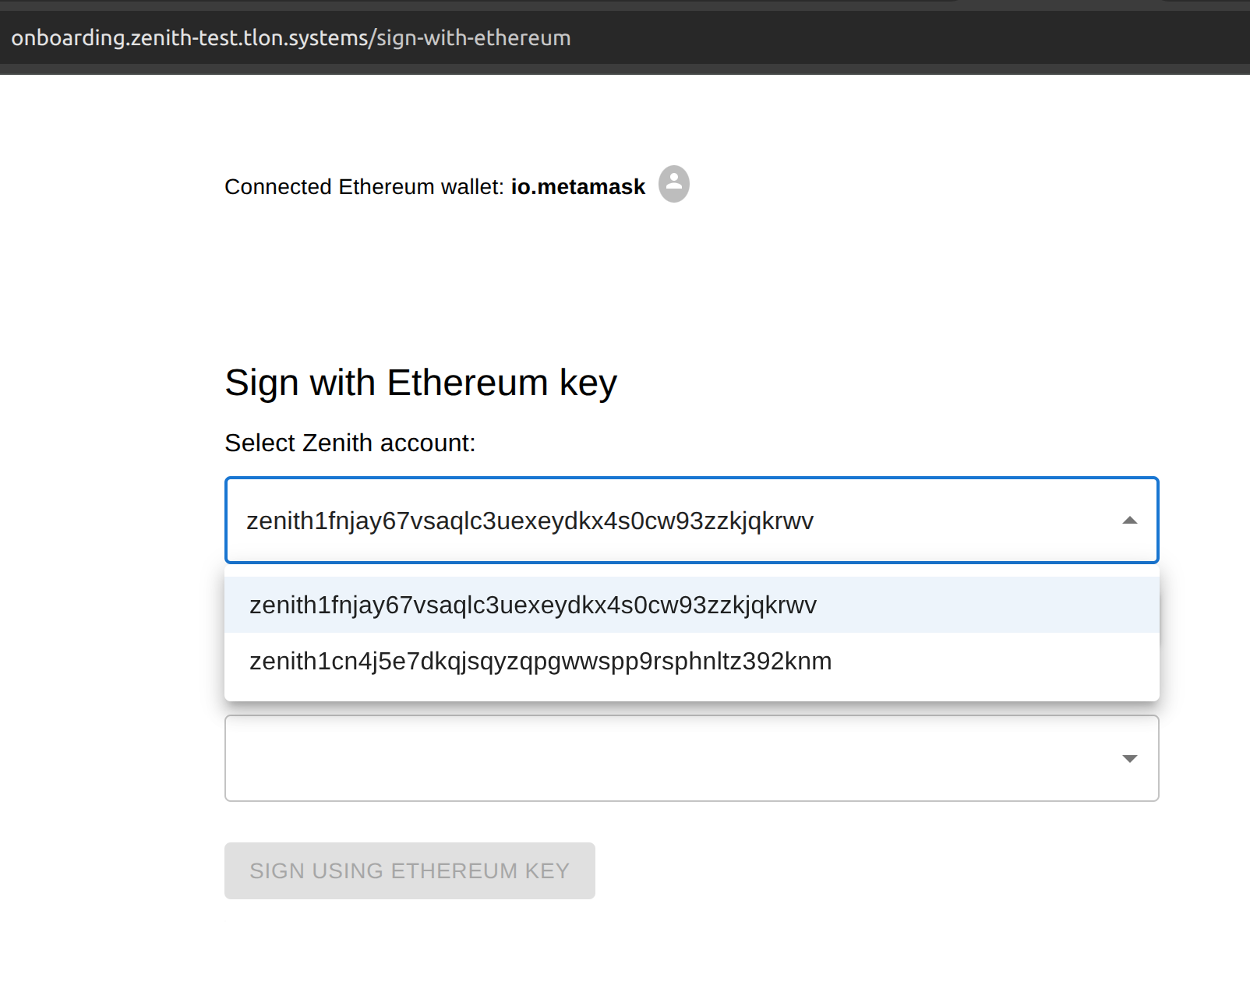
Task: Click the io.metamask wallet name
Action: coord(577,187)
